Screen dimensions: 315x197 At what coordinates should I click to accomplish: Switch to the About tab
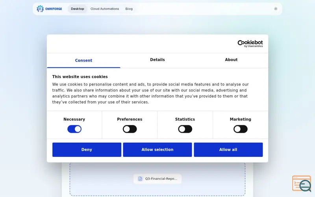231,60
